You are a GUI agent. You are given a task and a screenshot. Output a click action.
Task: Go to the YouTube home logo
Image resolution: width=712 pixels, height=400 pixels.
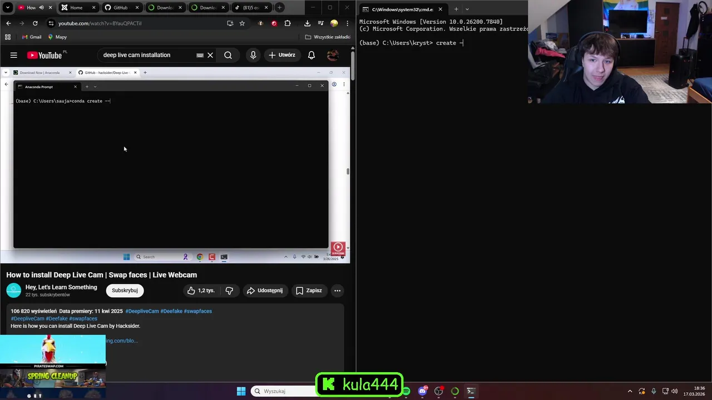pyautogui.click(x=46, y=55)
